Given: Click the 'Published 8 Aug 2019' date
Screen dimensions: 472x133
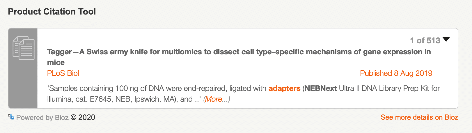Looking at the screenshot, I should (396, 73).
